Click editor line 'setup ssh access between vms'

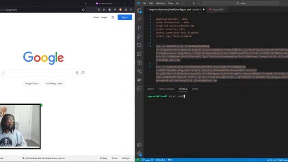175,26
